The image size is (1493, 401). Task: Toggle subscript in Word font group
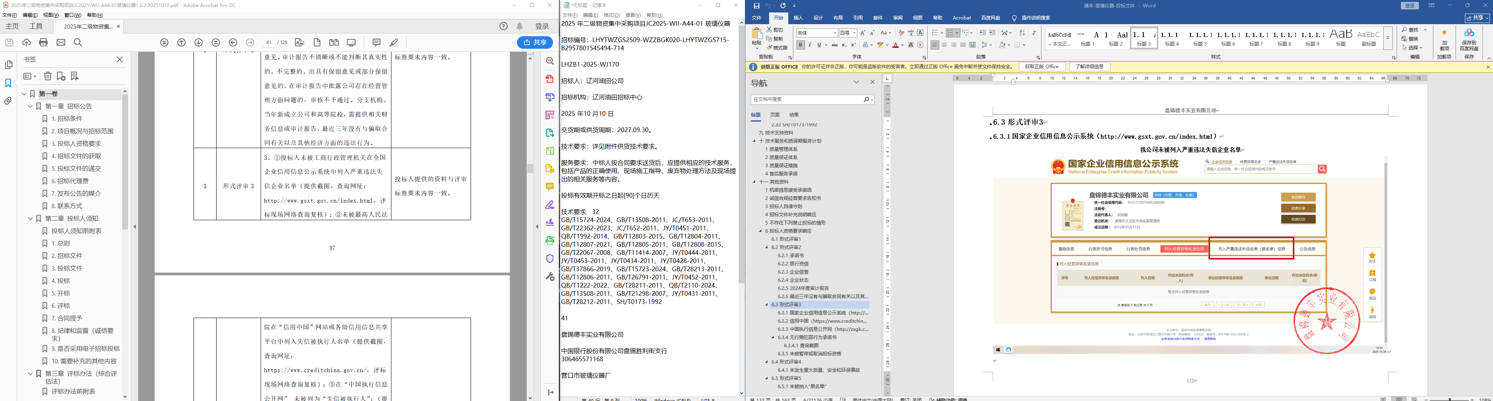(x=844, y=45)
